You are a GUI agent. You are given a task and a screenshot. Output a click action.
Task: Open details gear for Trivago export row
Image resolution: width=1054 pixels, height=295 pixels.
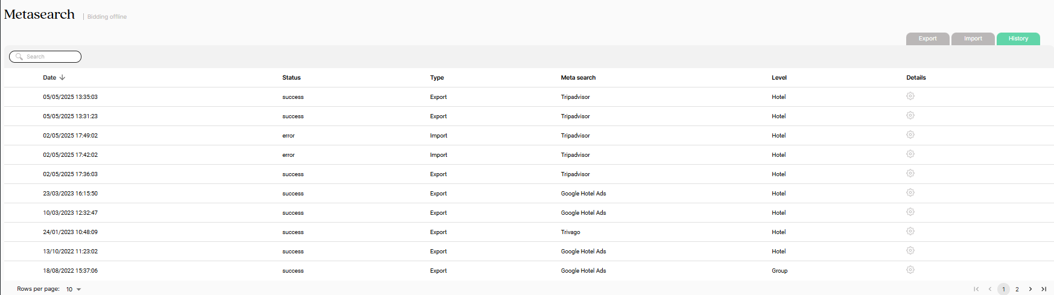(x=910, y=232)
